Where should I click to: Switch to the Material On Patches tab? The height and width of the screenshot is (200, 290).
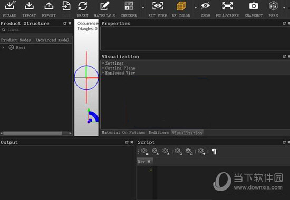click(123, 133)
